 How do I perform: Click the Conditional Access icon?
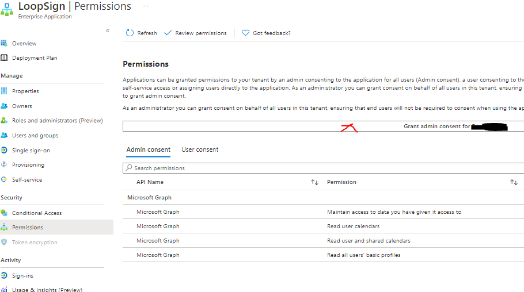[4, 213]
